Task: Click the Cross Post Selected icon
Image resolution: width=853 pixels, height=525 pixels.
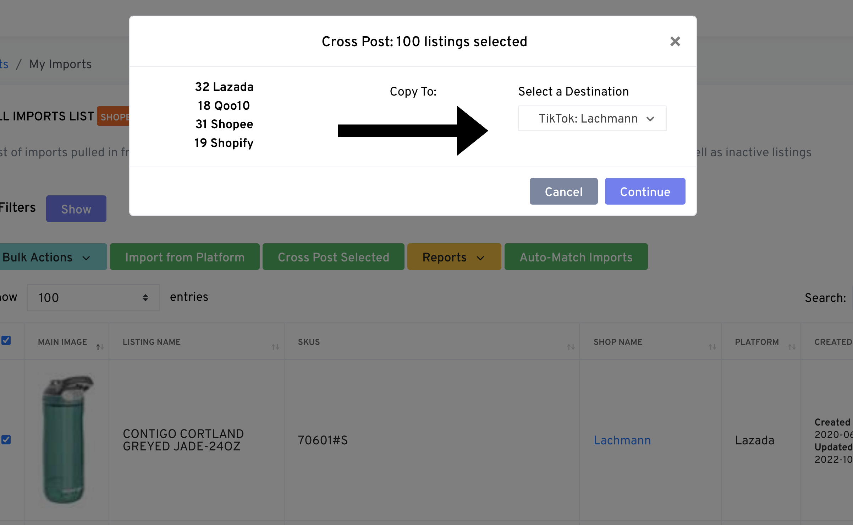Action: (333, 257)
